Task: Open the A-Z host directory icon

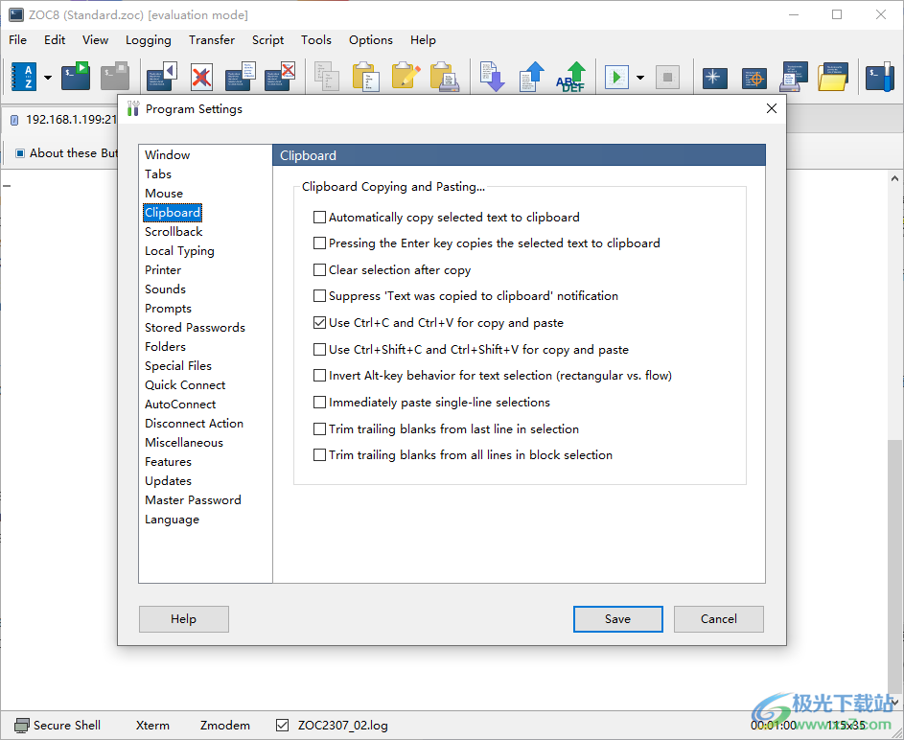Action: pos(23,77)
